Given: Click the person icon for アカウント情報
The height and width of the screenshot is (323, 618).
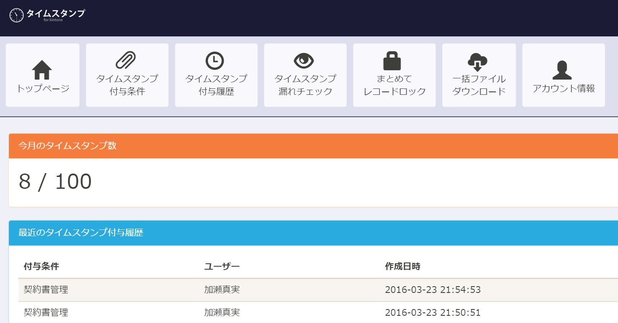Looking at the screenshot, I should click(562, 70).
